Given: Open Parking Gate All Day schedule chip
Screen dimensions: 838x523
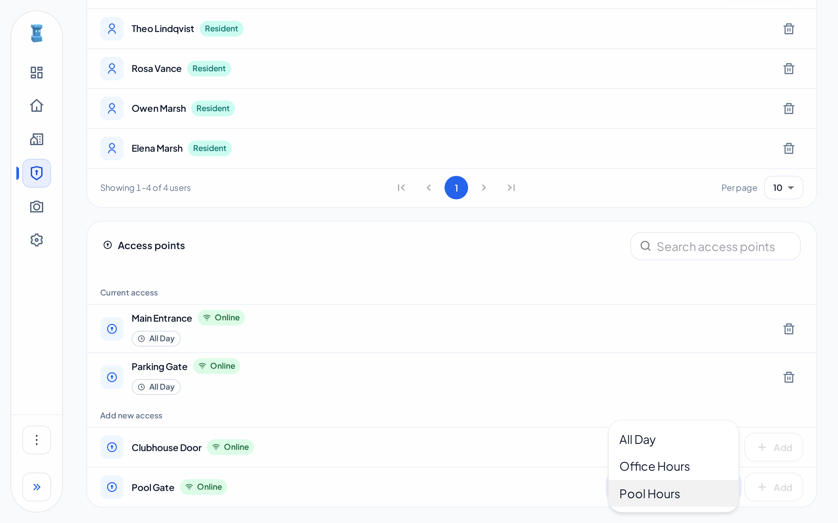Looking at the screenshot, I should point(156,387).
